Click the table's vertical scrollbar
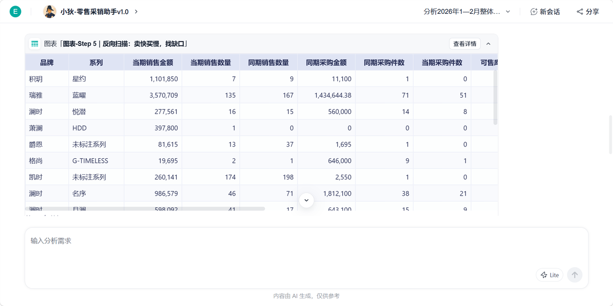 pyautogui.click(x=496, y=97)
